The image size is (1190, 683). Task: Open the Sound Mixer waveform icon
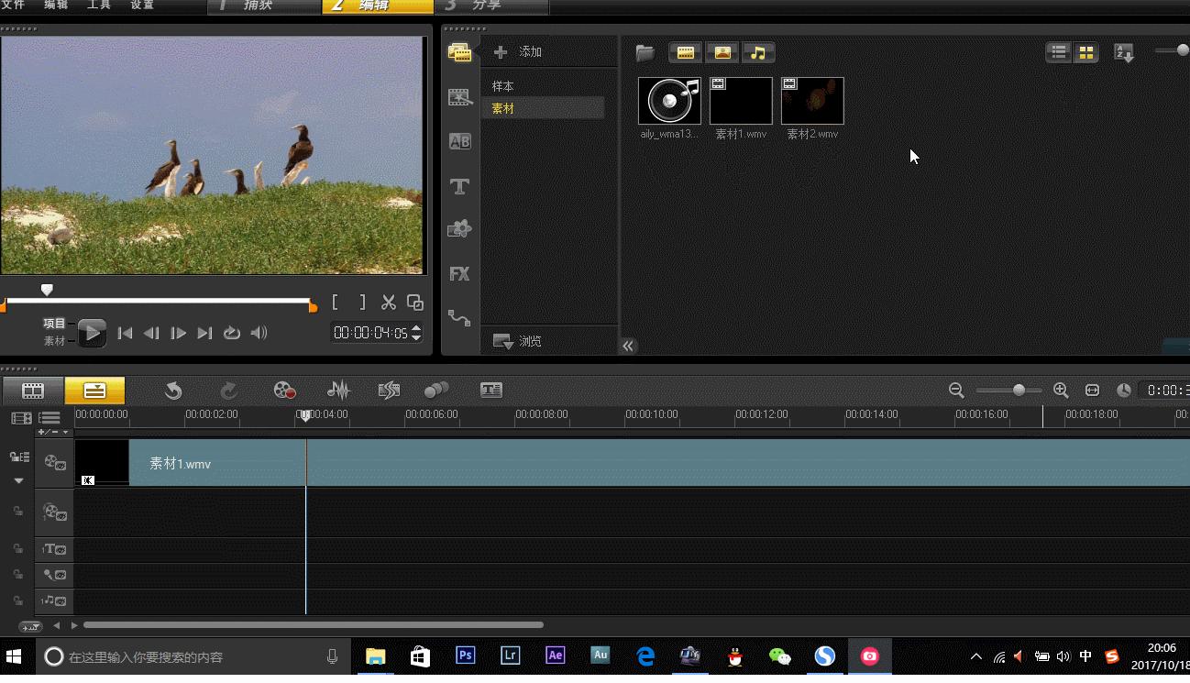[x=338, y=391]
